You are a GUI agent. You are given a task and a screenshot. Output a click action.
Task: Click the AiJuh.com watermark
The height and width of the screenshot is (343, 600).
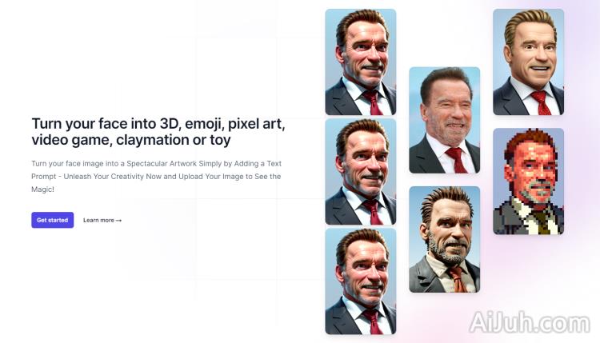[x=530, y=323]
